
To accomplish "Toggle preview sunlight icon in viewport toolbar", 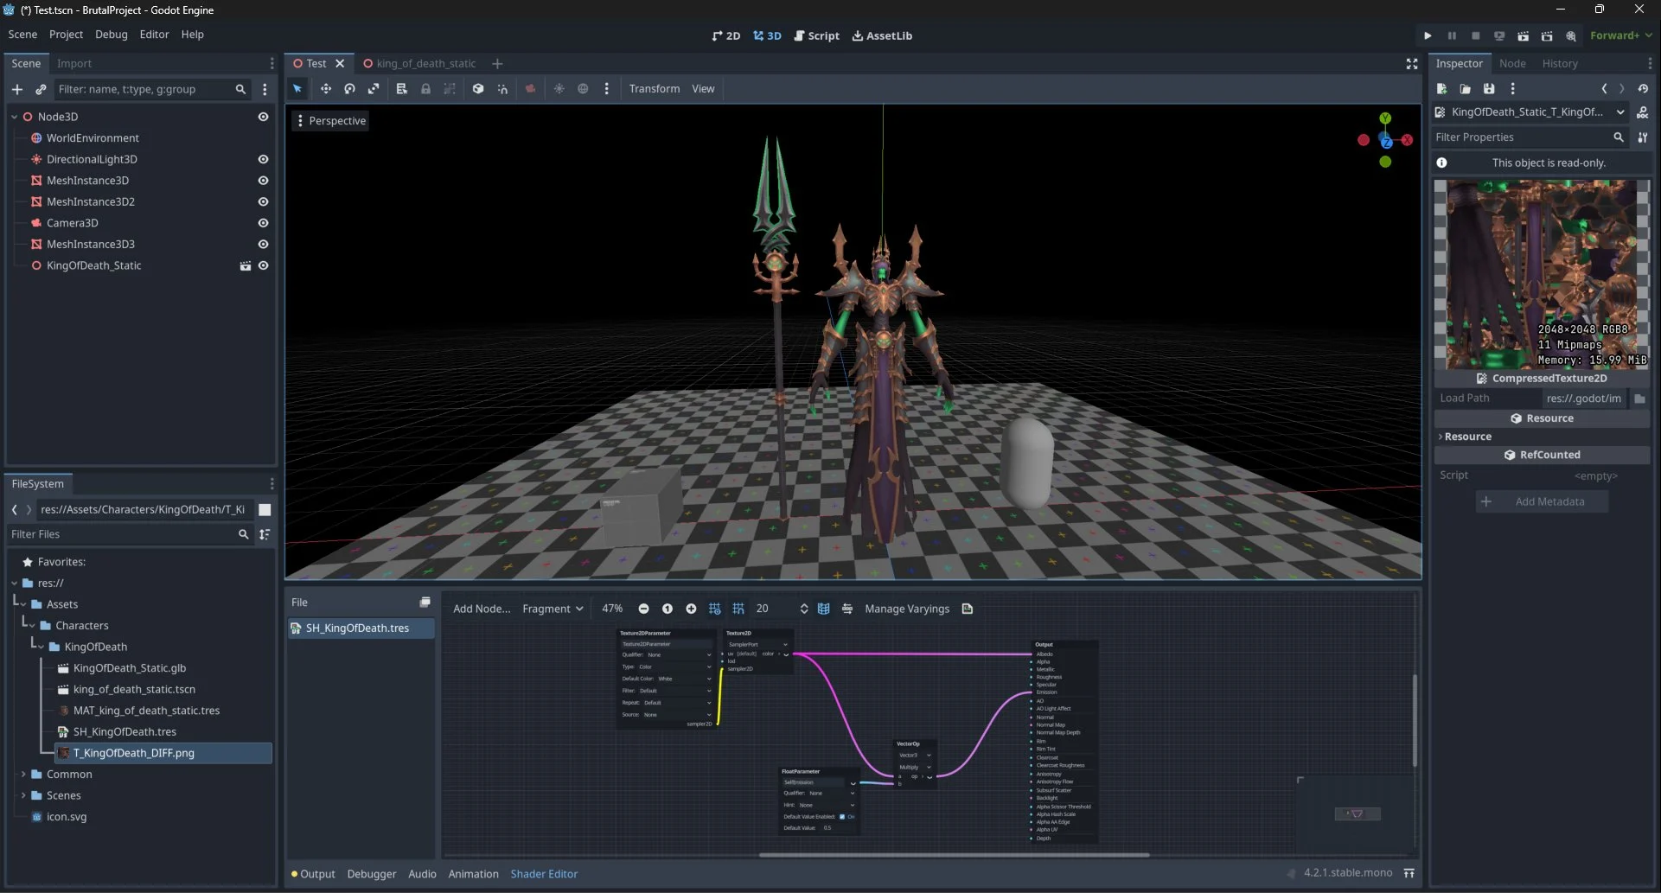I will point(559,89).
